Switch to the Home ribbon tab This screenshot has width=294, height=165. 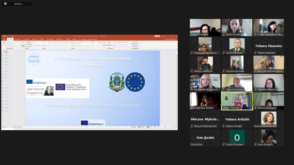10,39
